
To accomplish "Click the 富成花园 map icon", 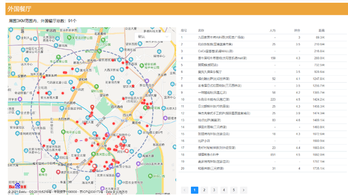I will [x=77, y=70].
